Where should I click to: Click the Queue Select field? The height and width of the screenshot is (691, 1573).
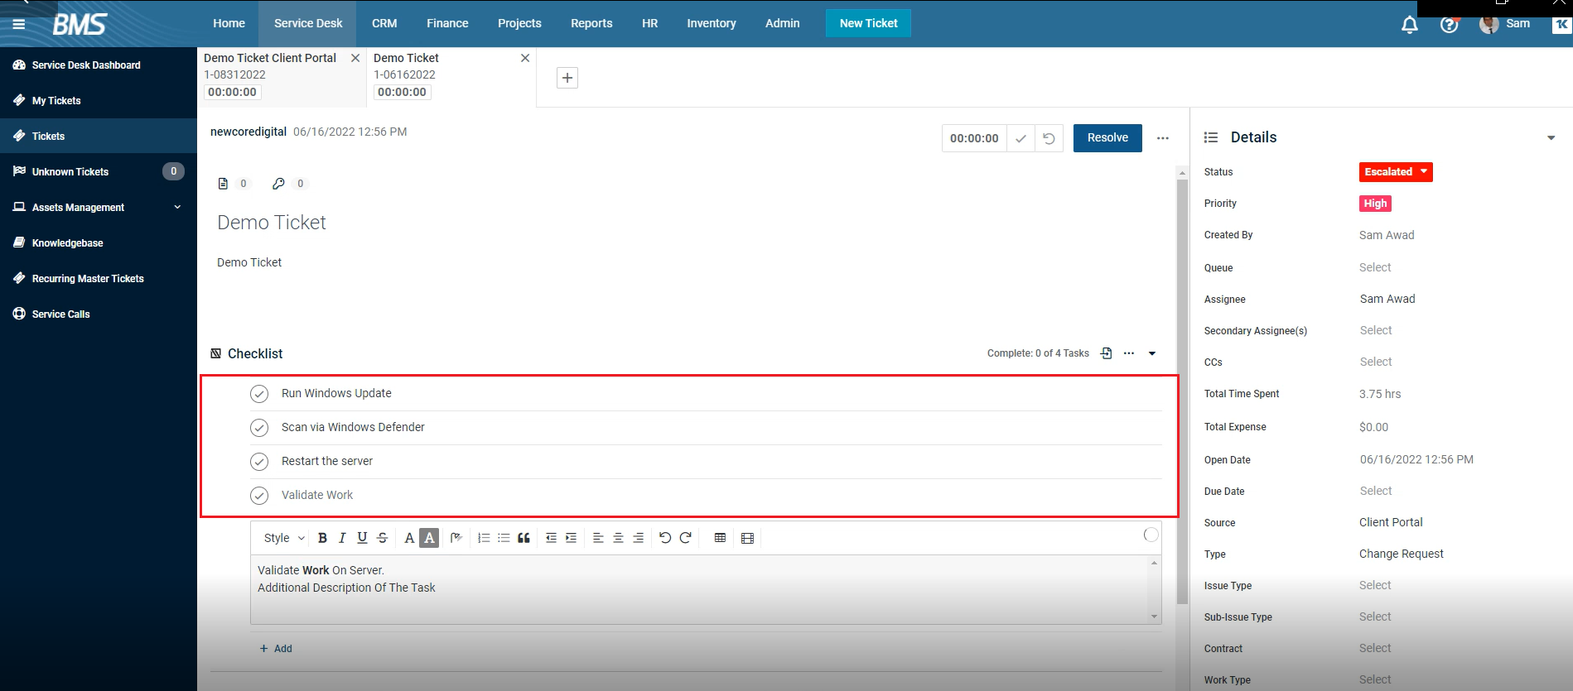click(x=1375, y=267)
